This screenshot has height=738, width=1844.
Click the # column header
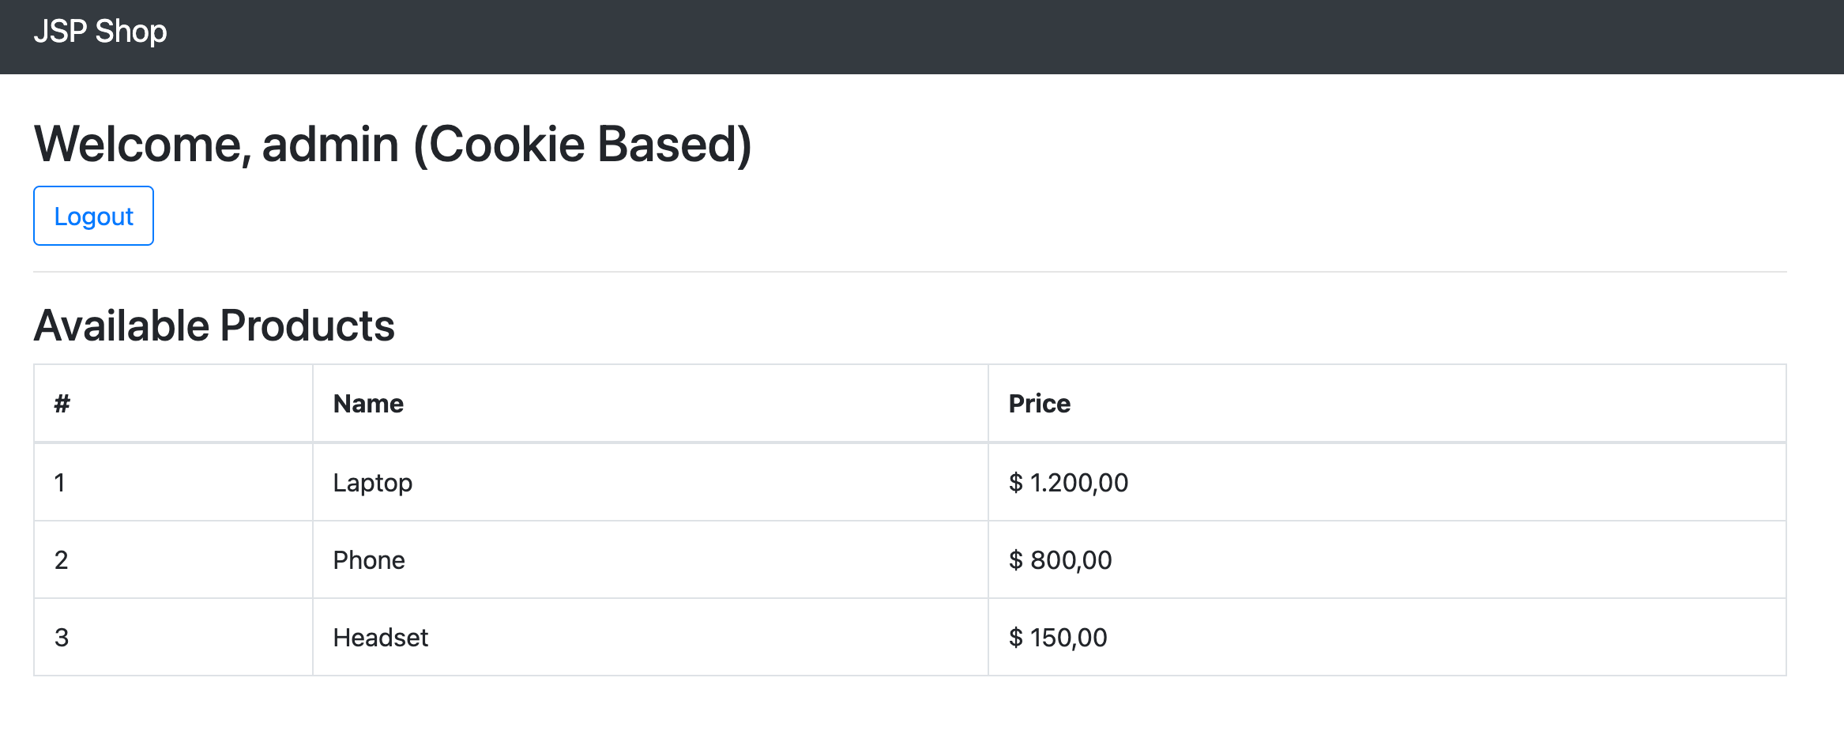coord(173,404)
